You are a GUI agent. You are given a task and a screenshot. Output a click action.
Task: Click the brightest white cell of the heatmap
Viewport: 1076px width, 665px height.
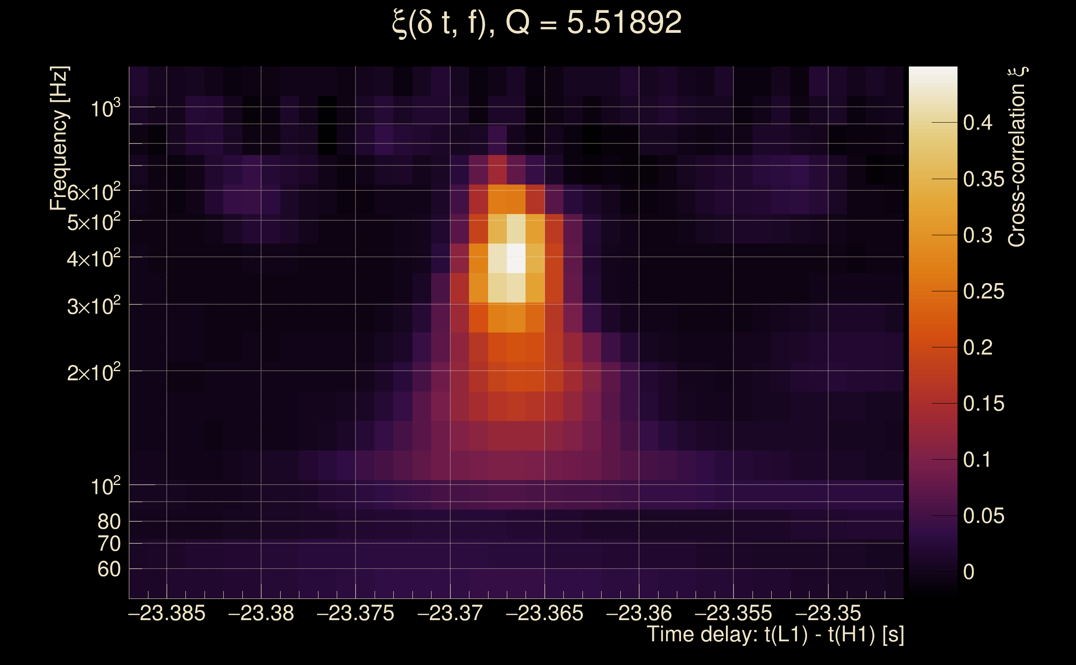516,259
